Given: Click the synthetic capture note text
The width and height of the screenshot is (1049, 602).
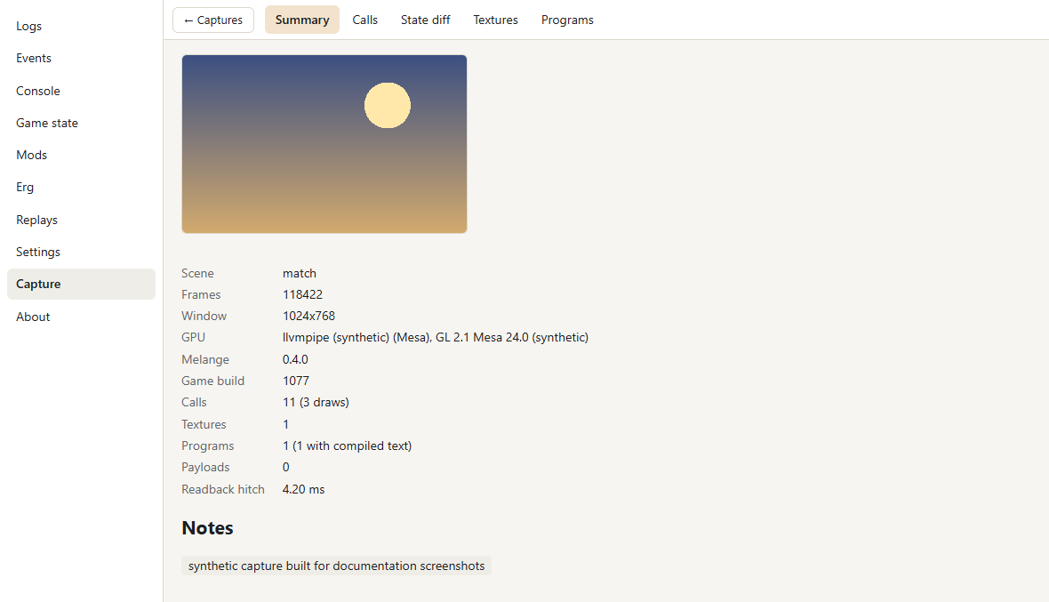Looking at the screenshot, I should click(337, 566).
